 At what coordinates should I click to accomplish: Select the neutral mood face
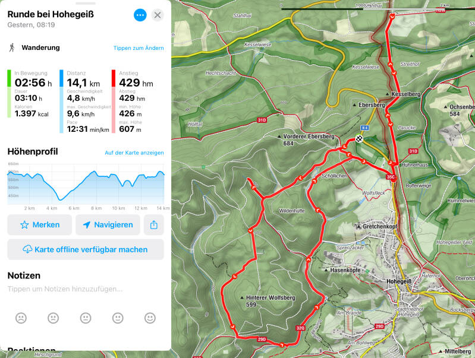pyautogui.click(x=86, y=318)
